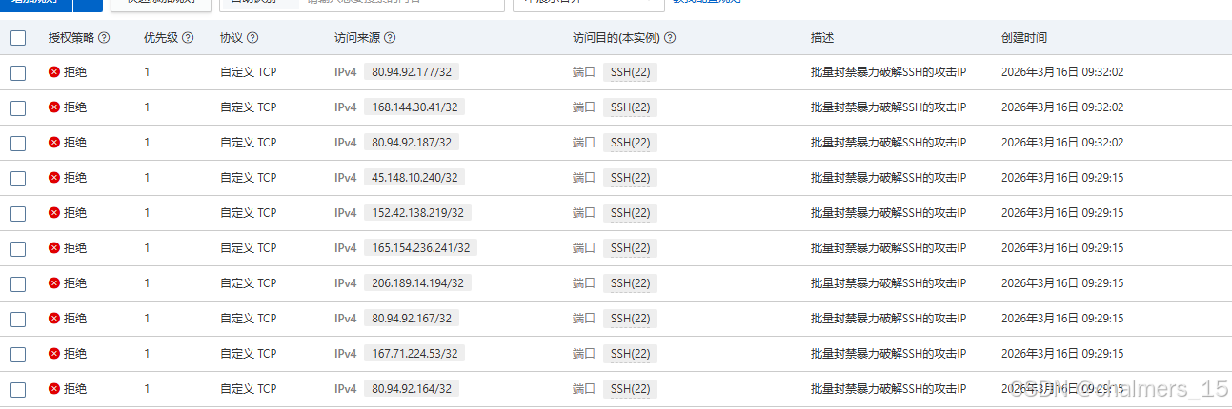Image resolution: width=1232 pixels, height=409 pixels.
Task: Click the 协议 column header
Action: pyautogui.click(x=232, y=38)
